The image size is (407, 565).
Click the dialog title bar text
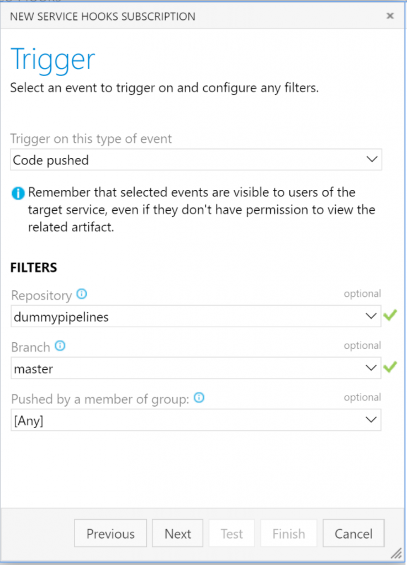(103, 17)
